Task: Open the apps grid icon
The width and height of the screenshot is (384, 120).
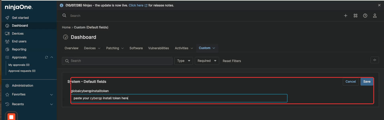Action: [356, 16]
